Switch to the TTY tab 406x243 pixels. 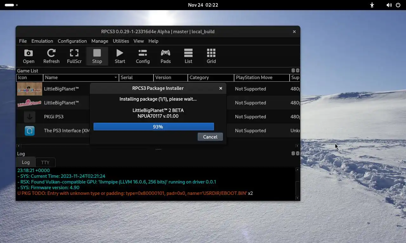click(x=45, y=162)
